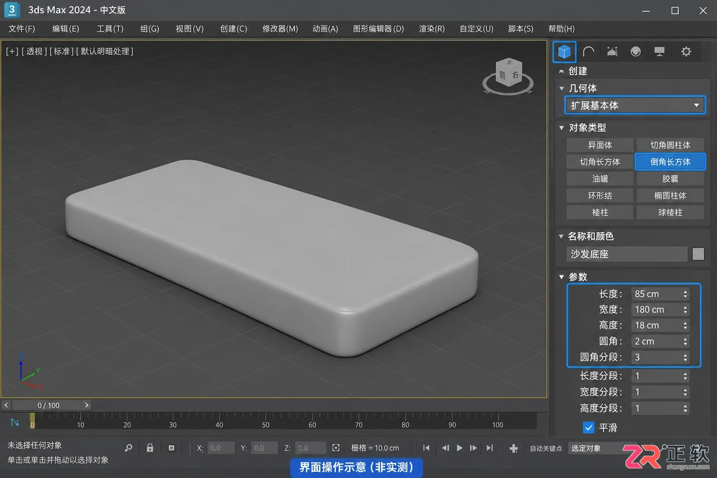This screenshot has height=478, width=717.
Task: Go to the start frame
Action: pyautogui.click(x=426, y=448)
